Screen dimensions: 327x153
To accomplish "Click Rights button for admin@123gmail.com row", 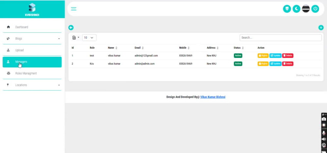I will point(263,56).
